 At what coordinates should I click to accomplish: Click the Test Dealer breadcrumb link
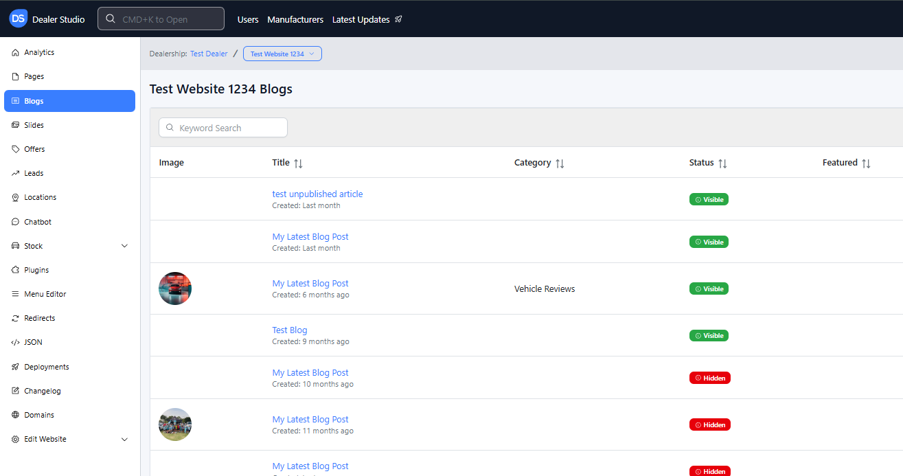209,54
